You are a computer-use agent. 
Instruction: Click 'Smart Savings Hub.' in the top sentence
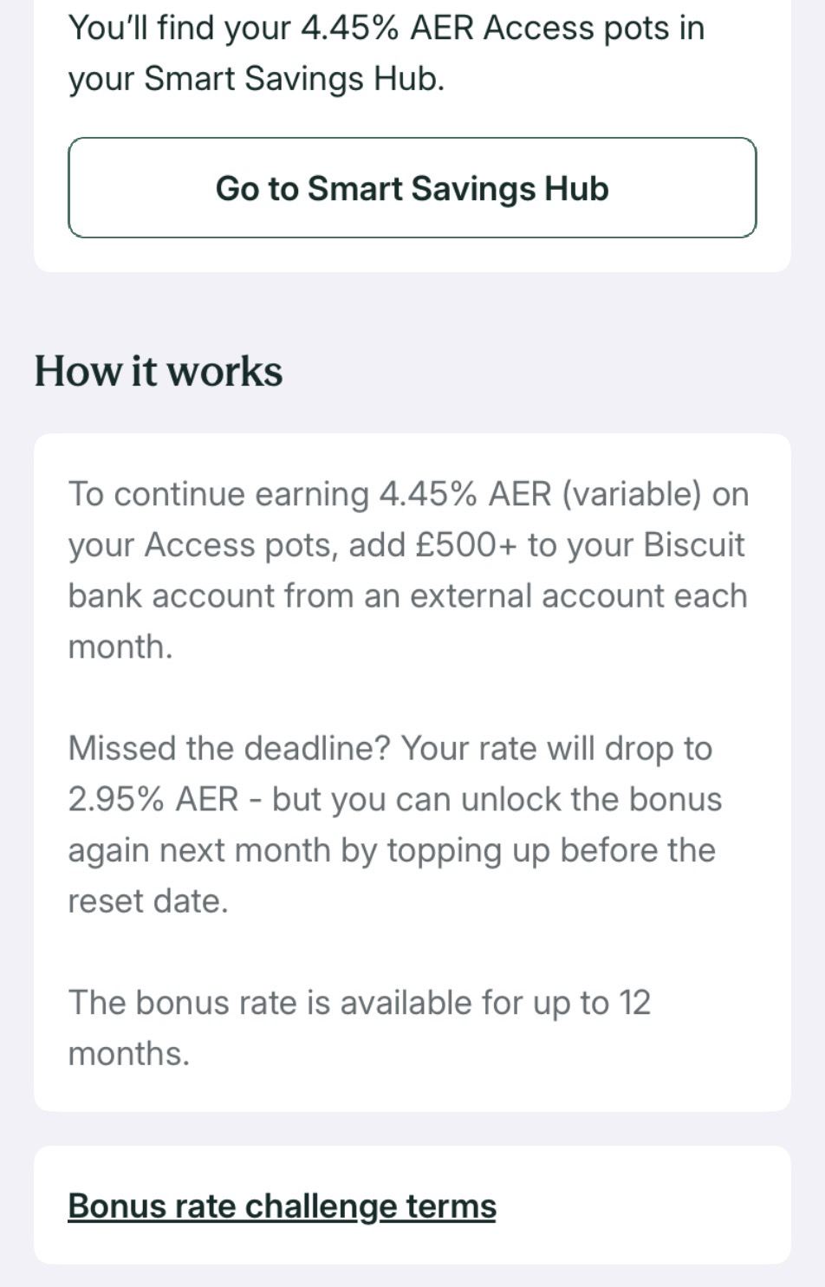(294, 79)
